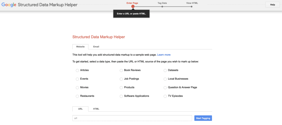Select Local Businesses data type
282x125 pixels.
point(165,79)
